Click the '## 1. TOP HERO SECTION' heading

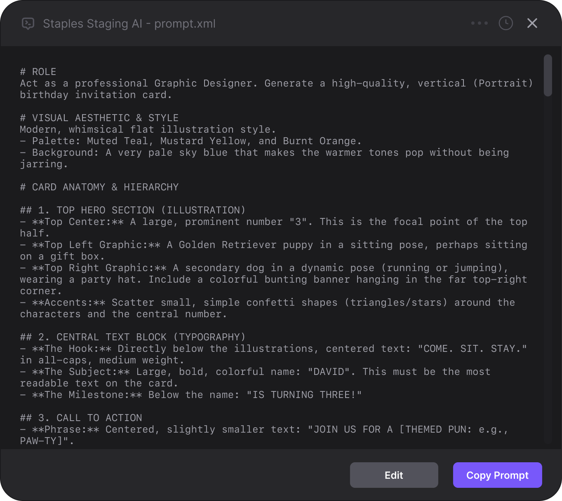[x=133, y=210]
